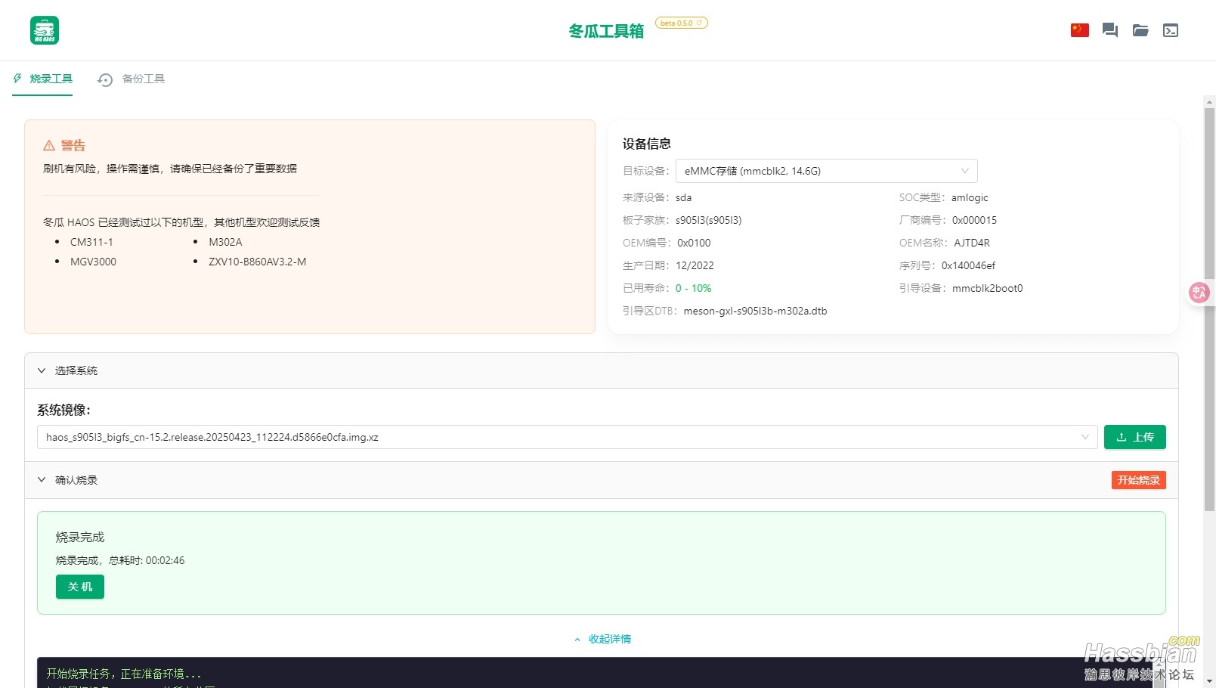
Task: Switch to the 烧录工具 tab
Action: click(x=42, y=79)
